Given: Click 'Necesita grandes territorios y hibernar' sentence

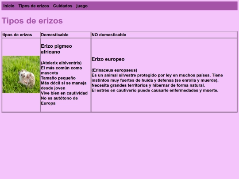Looking at the screenshot, I should point(148,85).
